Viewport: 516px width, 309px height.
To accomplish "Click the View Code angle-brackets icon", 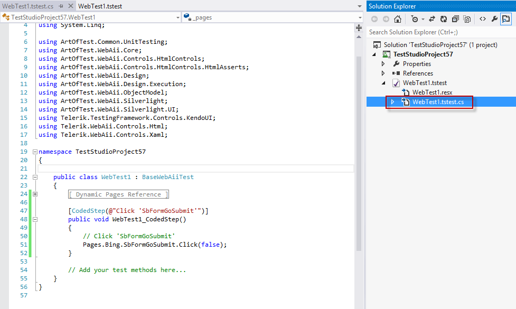I will (x=483, y=20).
